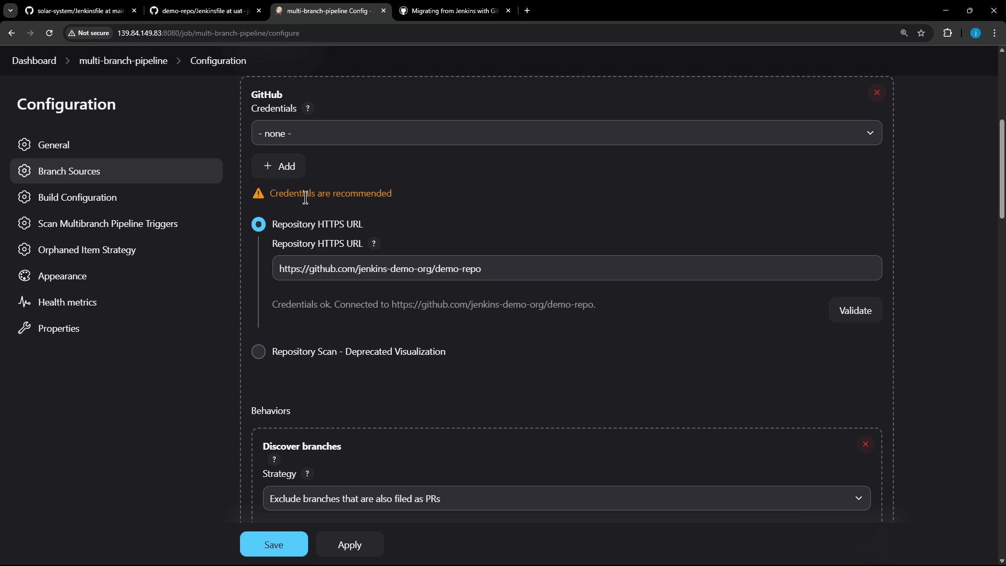Open General in the sidebar
Viewport: 1006px width, 566px height.
[116, 145]
